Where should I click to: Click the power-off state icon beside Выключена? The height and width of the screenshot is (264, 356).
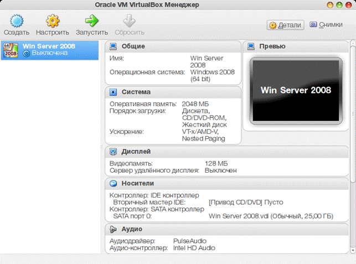pyautogui.click(x=27, y=54)
